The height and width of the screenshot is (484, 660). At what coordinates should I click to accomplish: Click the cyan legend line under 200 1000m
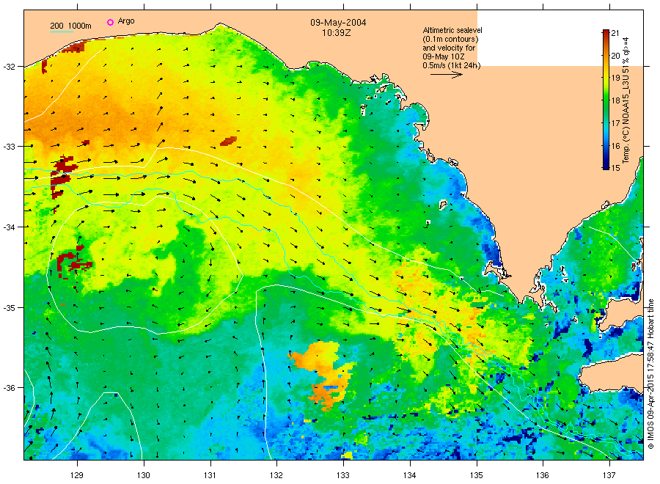point(62,32)
